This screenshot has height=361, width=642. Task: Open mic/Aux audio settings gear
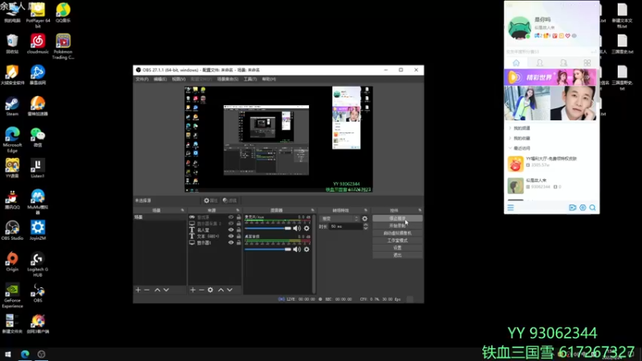tap(307, 229)
